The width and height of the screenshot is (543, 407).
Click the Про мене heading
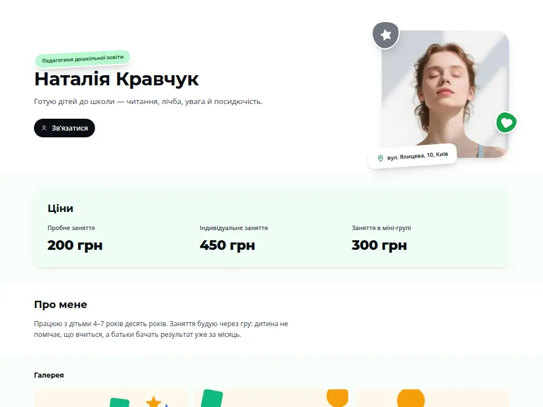[x=61, y=305]
